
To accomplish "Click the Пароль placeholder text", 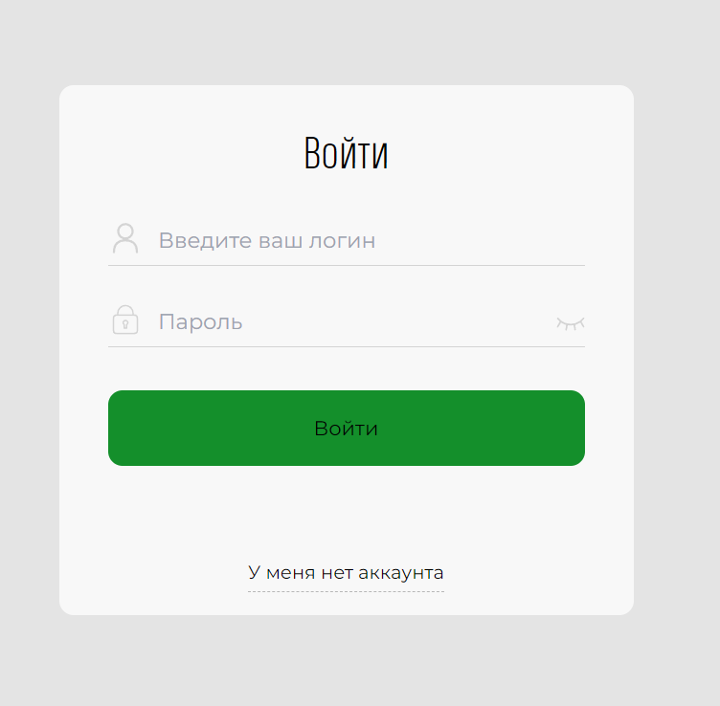I will (x=201, y=322).
